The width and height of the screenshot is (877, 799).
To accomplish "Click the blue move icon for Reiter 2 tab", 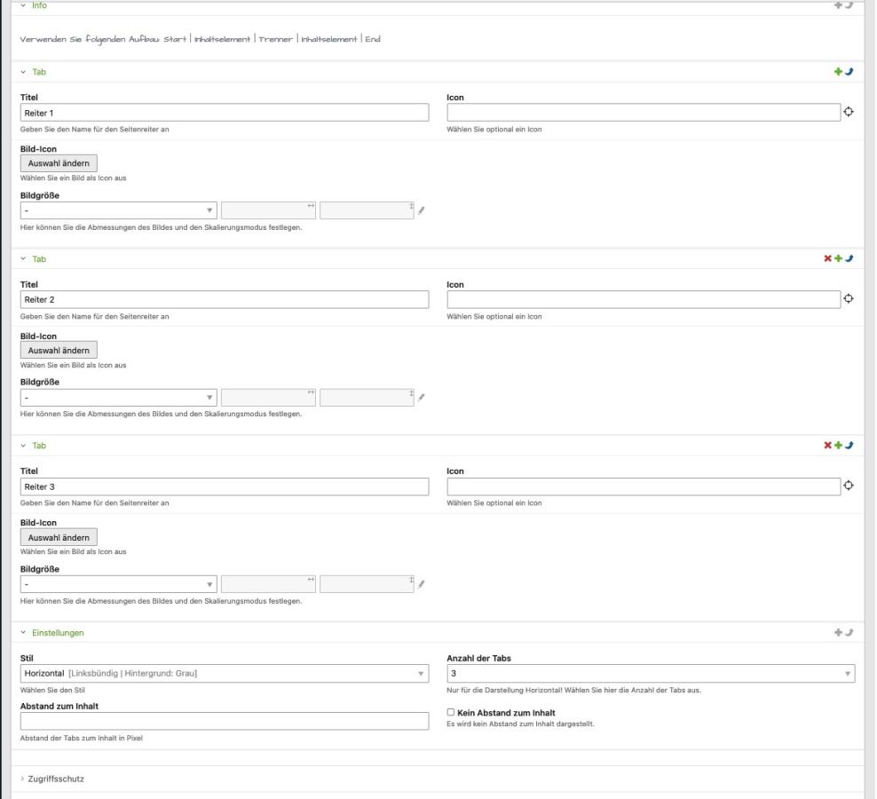I will (x=849, y=258).
